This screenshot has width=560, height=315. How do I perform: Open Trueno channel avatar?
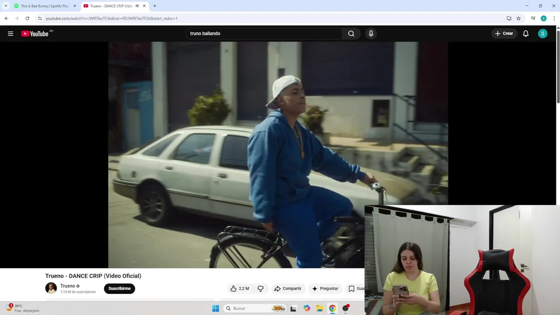click(51, 288)
